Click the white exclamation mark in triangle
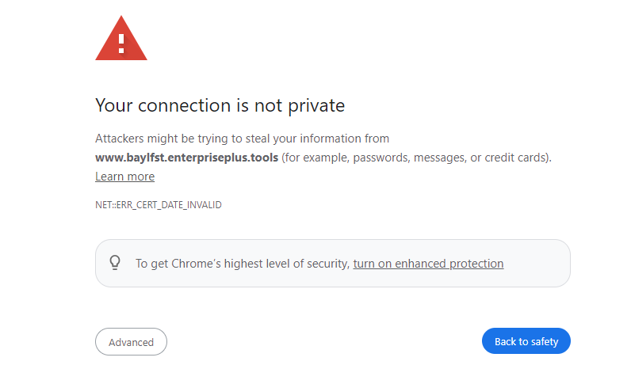Image resolution: width=631 pixels, height=384 pixels. pos(121,44)
